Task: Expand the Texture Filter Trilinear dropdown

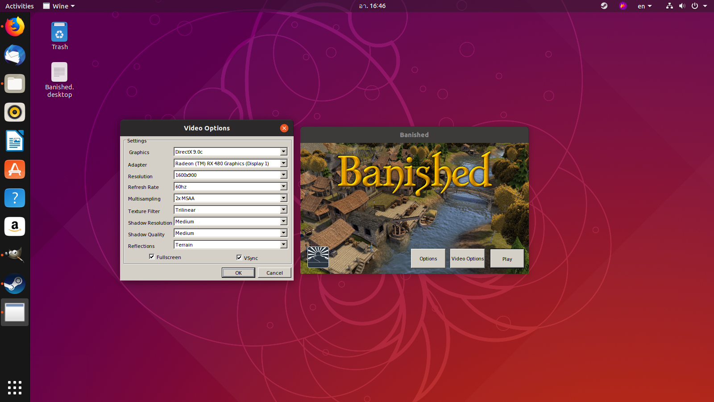Action: [x=283, y=210]
